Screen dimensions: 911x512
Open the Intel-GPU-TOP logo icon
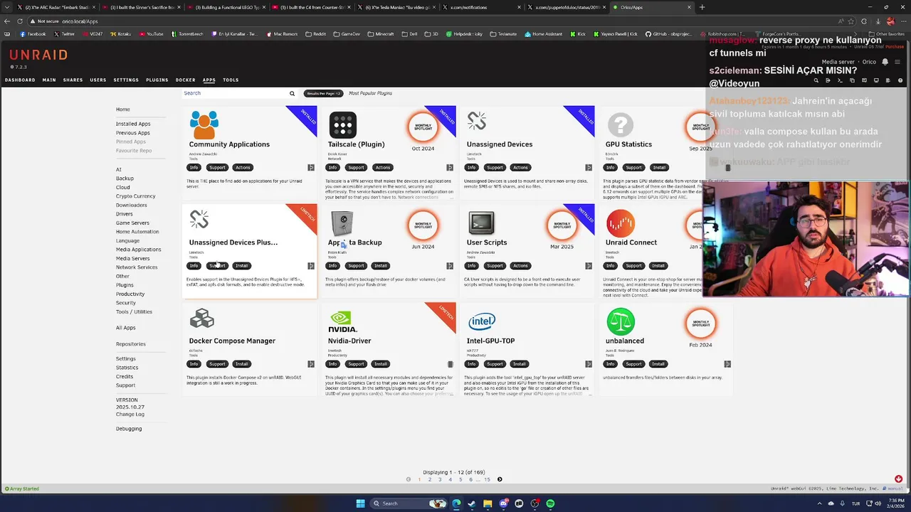tap(481, 321)
